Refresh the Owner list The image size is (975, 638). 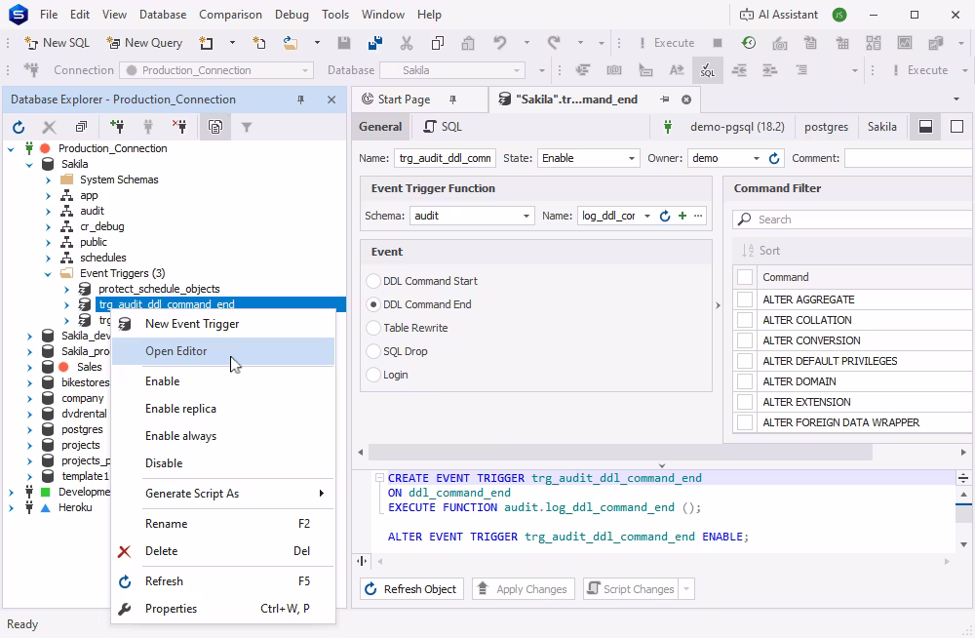(x=774, y=158)
